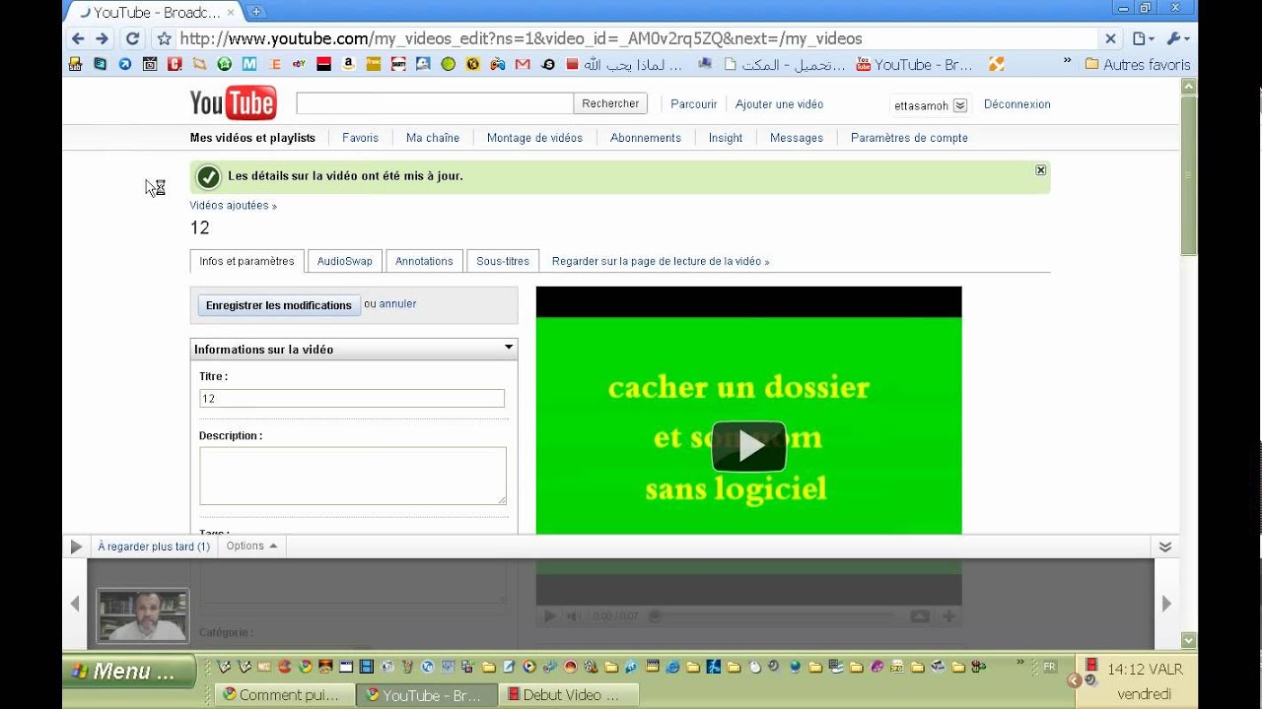Open a new tab with the plus button
The width and height of the screenshot is (1262, 709).
coord(255,12)
